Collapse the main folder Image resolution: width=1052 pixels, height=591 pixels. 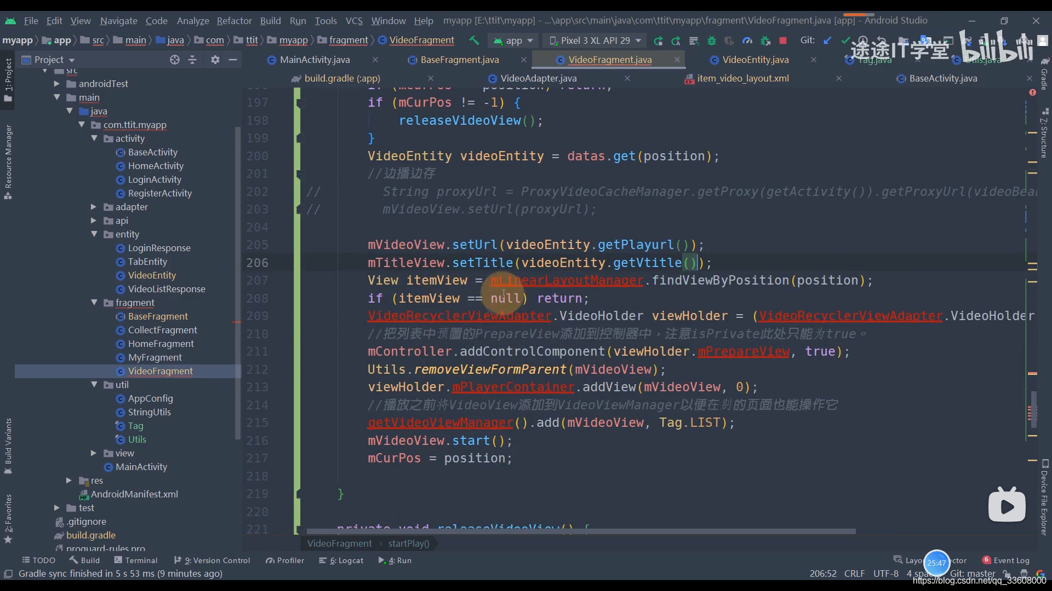tap(56, 97)
